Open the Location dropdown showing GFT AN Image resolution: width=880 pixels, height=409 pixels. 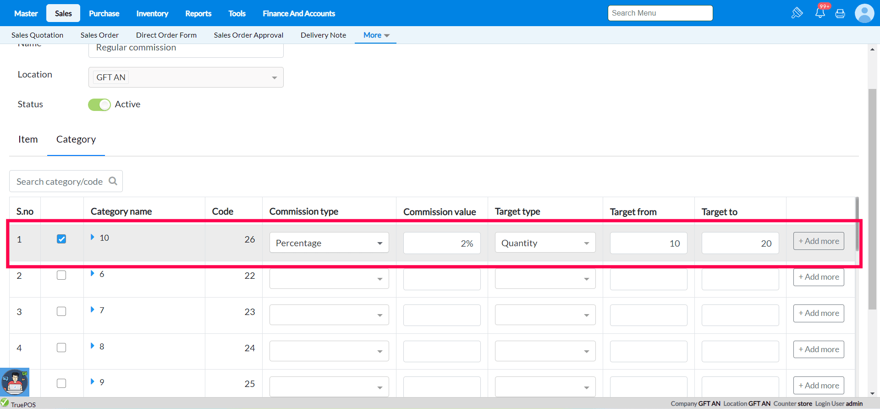pos(186,77)
